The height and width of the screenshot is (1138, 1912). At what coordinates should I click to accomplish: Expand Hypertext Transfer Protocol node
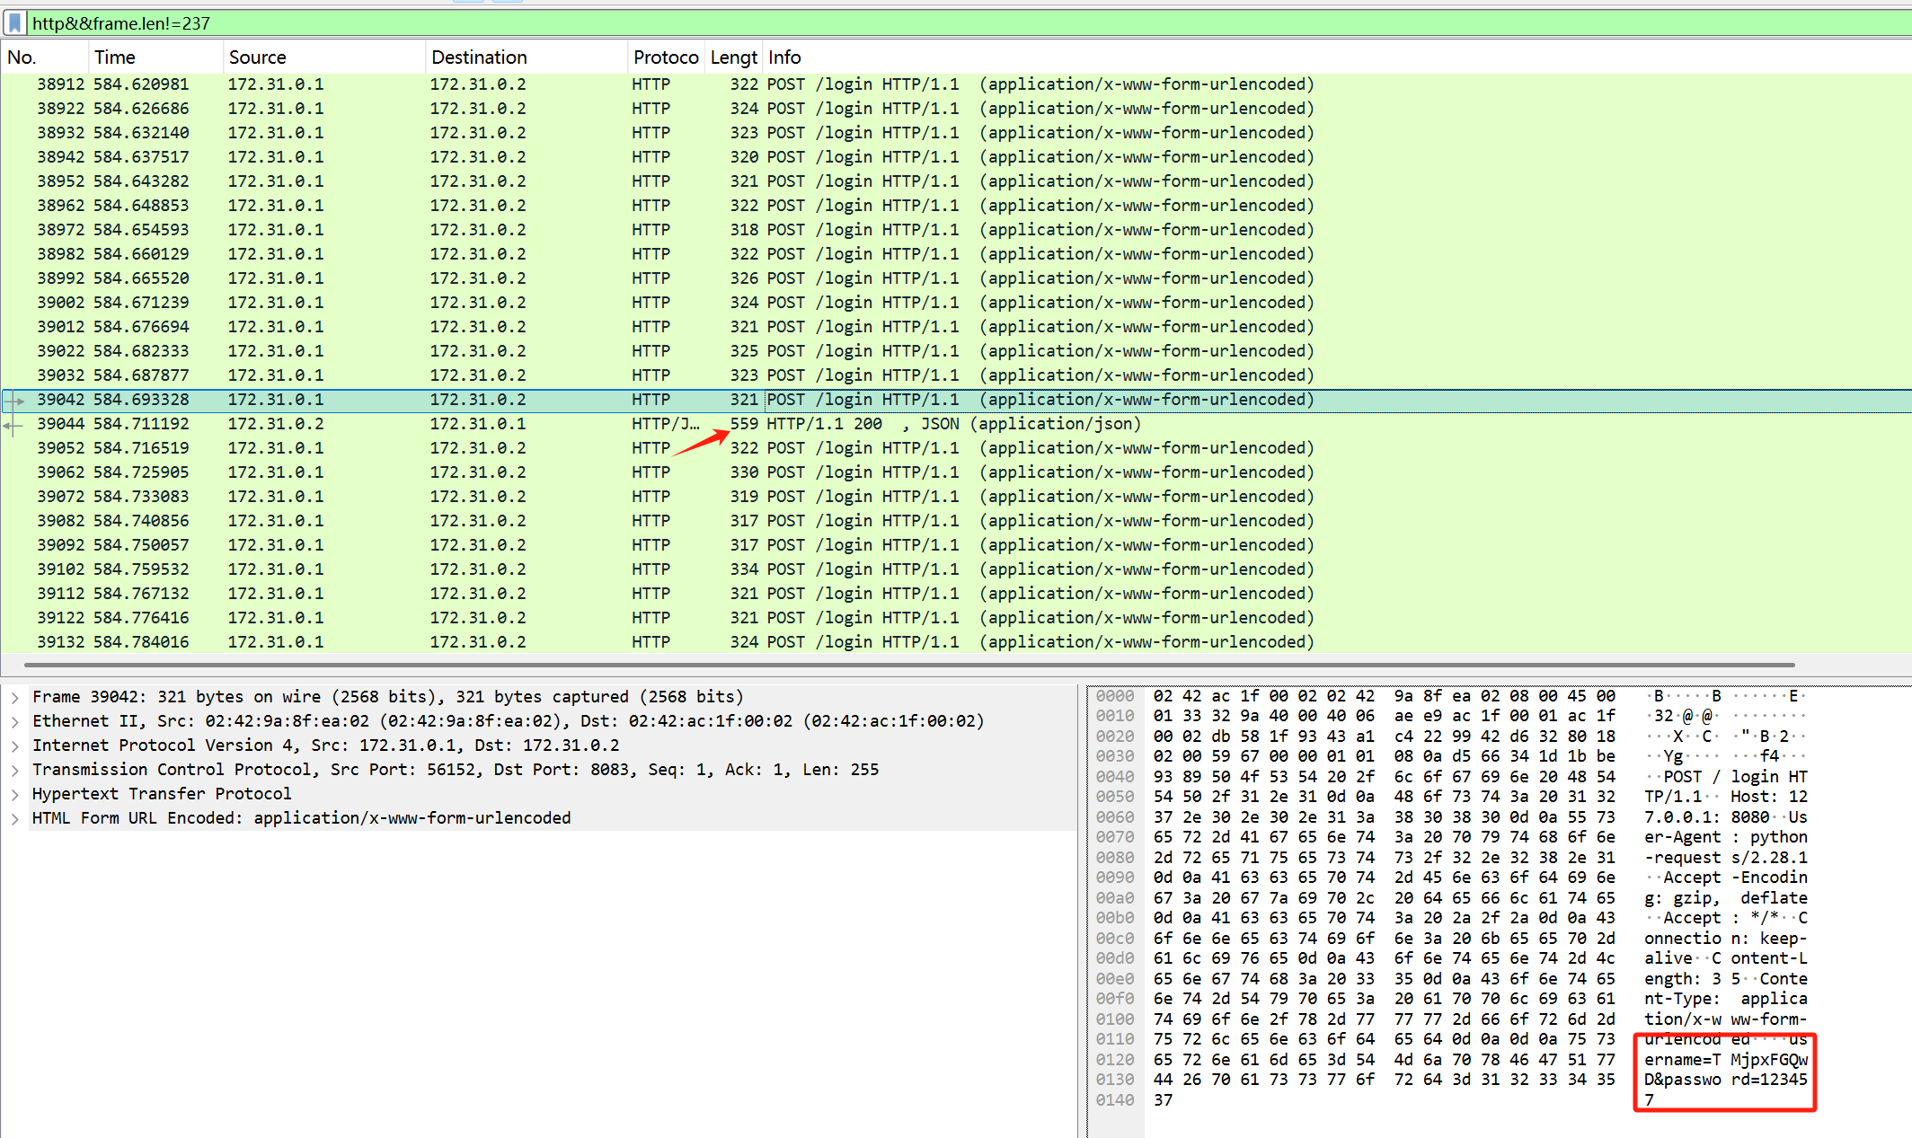pos(15,794)
